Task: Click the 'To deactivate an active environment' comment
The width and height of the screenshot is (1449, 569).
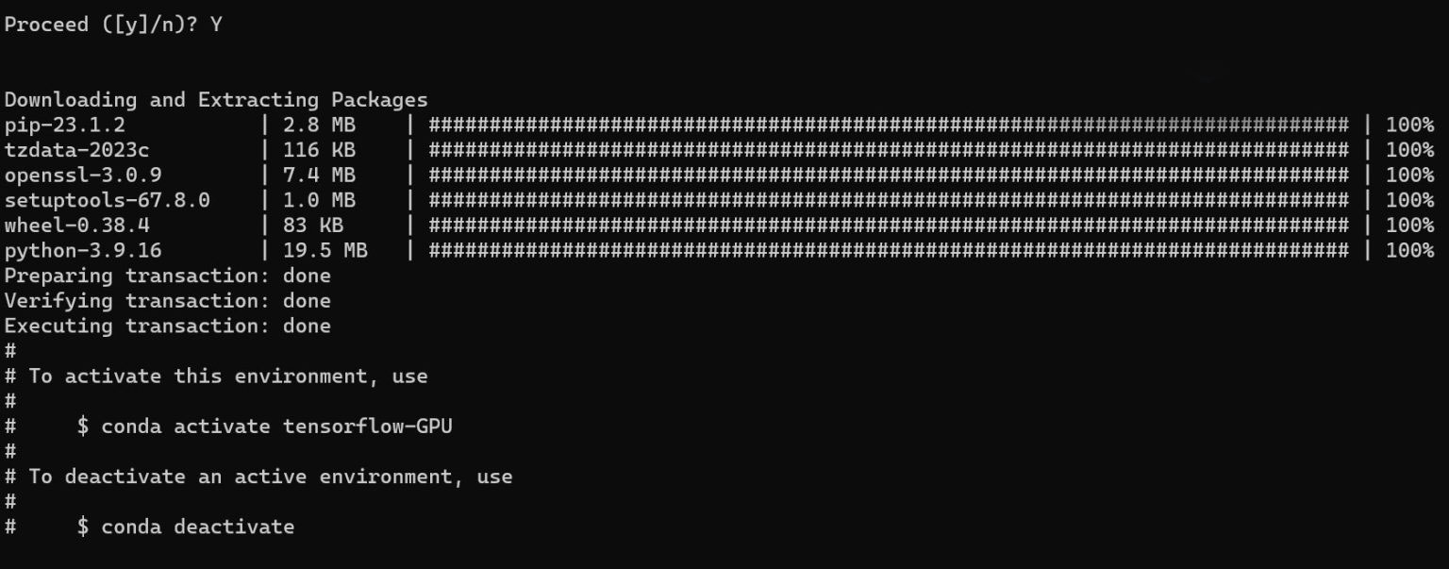Action: click(x=246, y=477)
